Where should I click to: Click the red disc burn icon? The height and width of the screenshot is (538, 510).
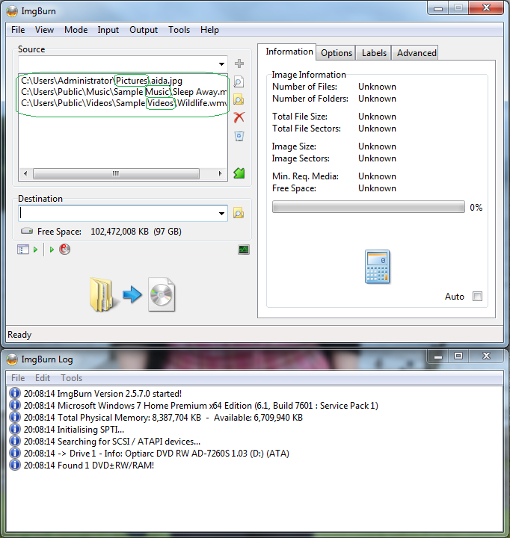[x=64, y=249]
